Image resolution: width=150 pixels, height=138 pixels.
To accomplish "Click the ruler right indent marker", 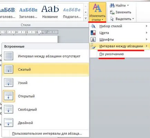I will 42,32.
